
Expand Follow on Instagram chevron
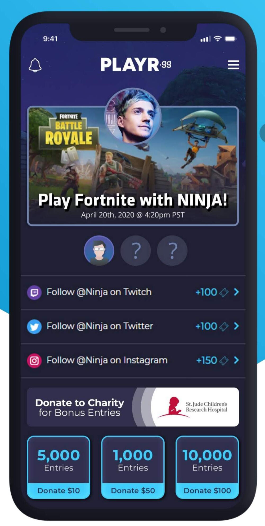click(x=236, y=360)
